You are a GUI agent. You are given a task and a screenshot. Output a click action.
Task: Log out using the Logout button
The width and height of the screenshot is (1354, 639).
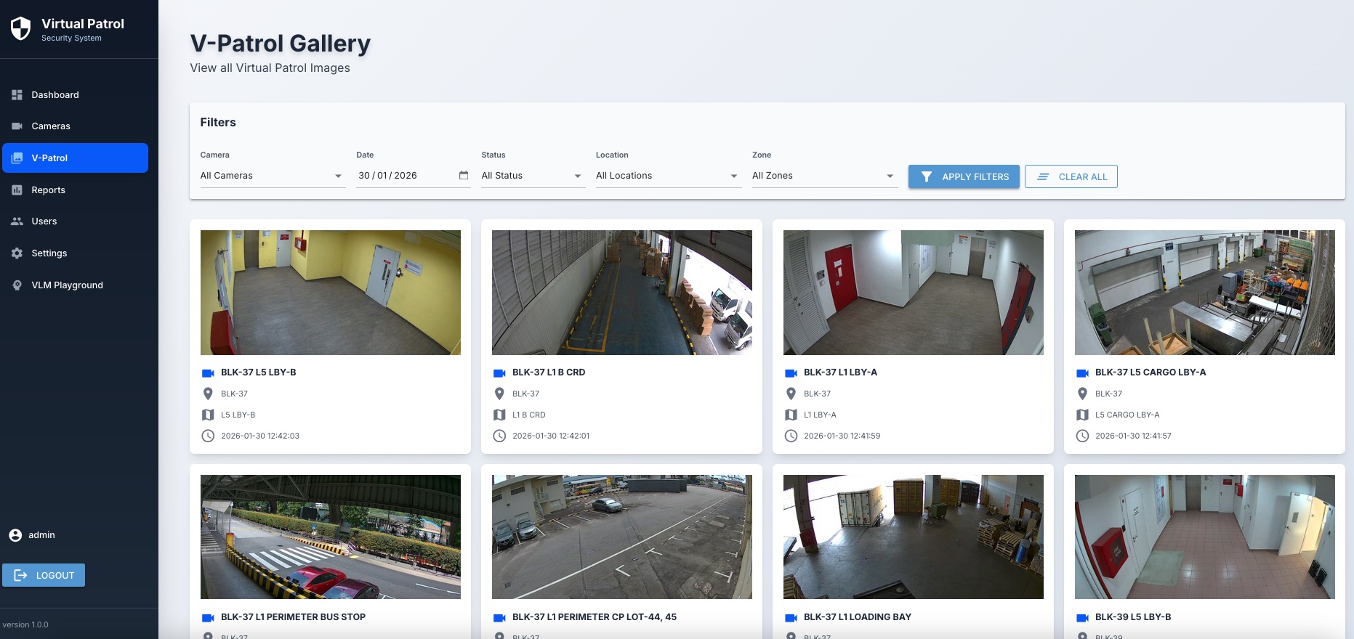(x=44, y=575)
